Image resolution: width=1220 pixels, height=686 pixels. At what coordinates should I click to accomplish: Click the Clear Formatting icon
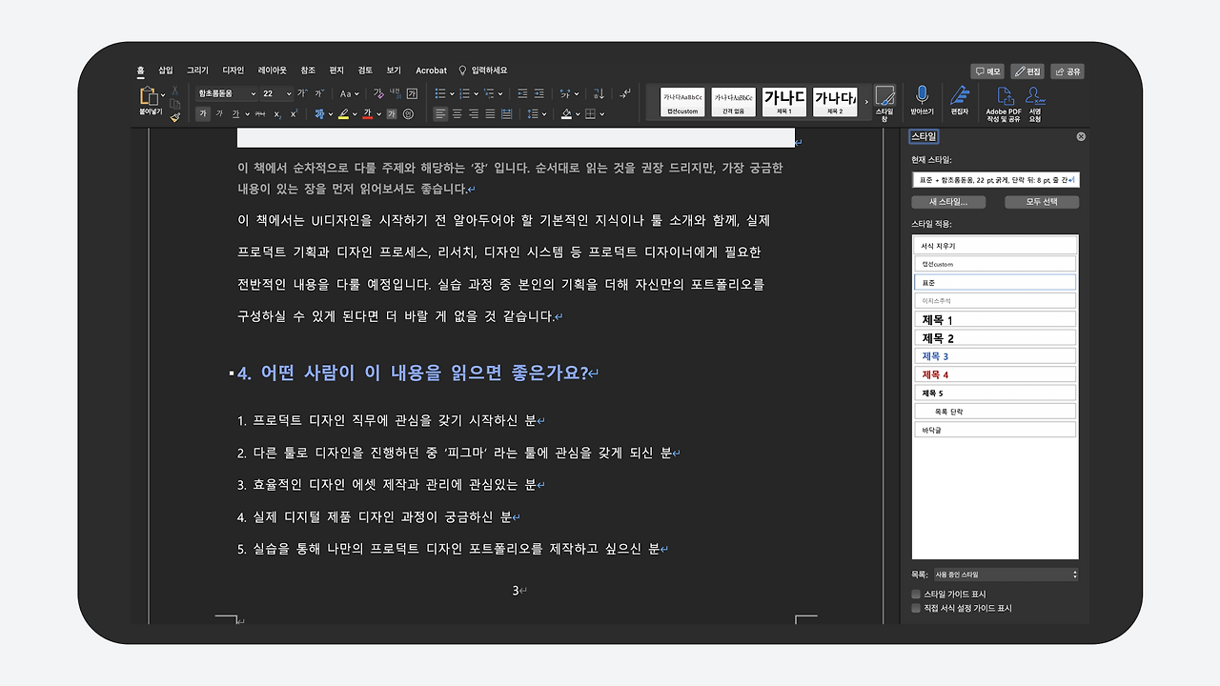pyautogui.click(x=378, y=93)
